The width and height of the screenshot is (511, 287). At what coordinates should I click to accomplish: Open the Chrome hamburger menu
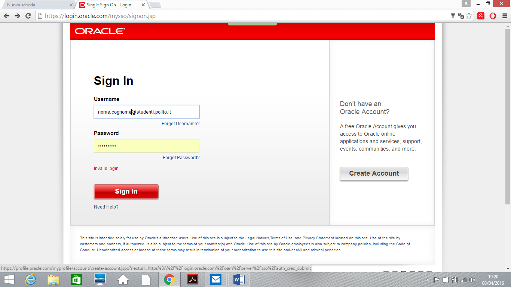504,16
